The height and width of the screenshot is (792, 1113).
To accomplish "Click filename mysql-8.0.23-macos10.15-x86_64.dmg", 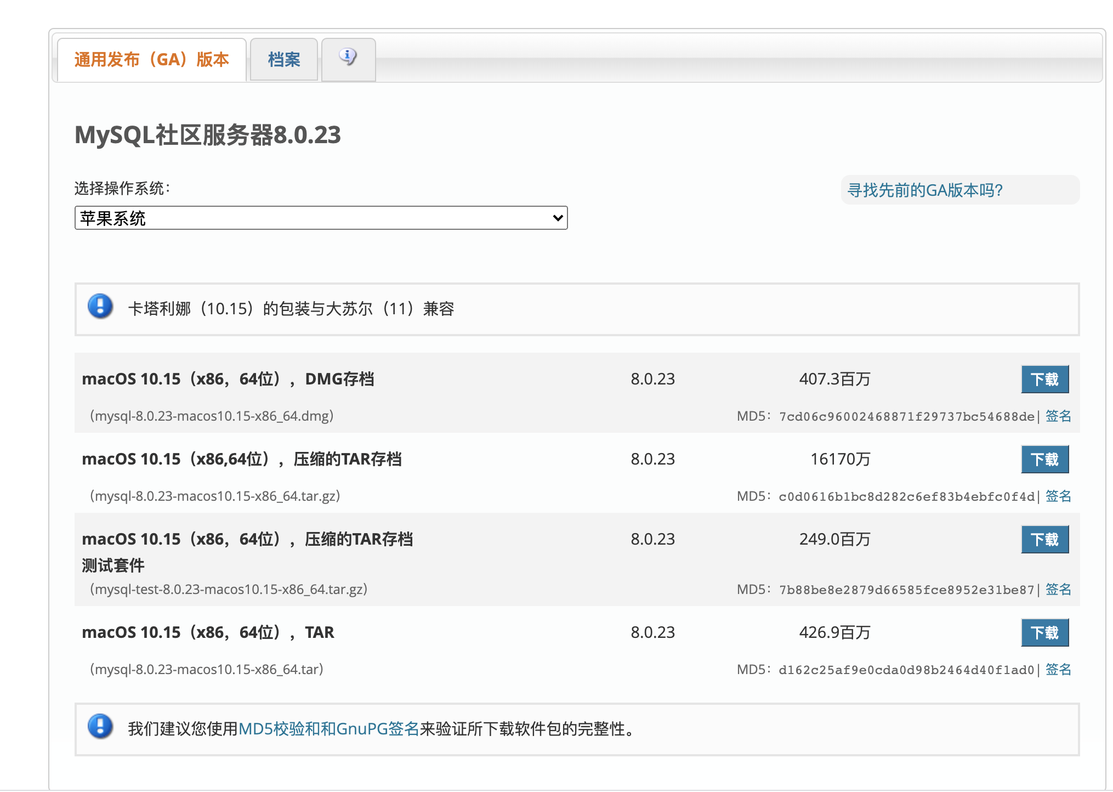I will point(212,416).
